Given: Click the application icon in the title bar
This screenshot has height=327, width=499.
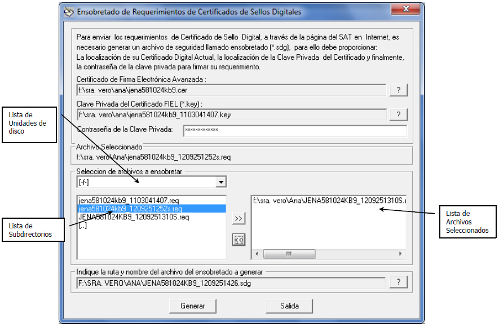Looking at the screenshot, I should click(68, 11).
